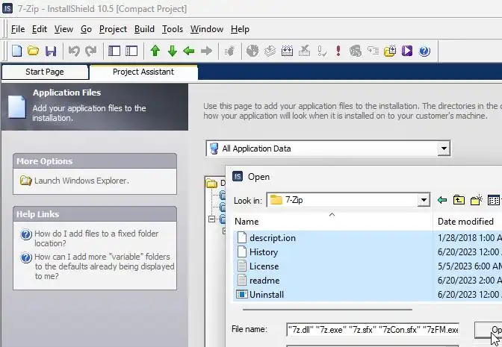Switch to the Project Assistant tab
502x347 pixels.
[x=143, y=72]
